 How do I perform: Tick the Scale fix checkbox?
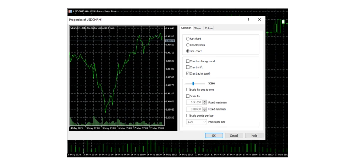[188, 96]
